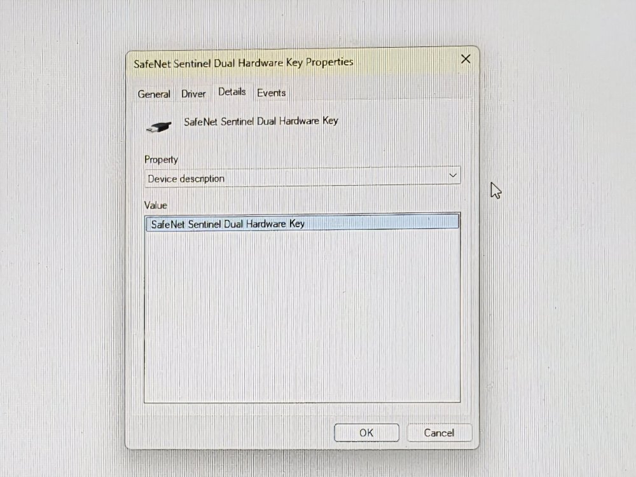Select the SafeNet Sentinel Dual Hardware Key value row

coord(302,223)
